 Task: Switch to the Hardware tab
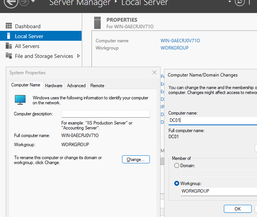pyautogui.click(x=54, y=86)
